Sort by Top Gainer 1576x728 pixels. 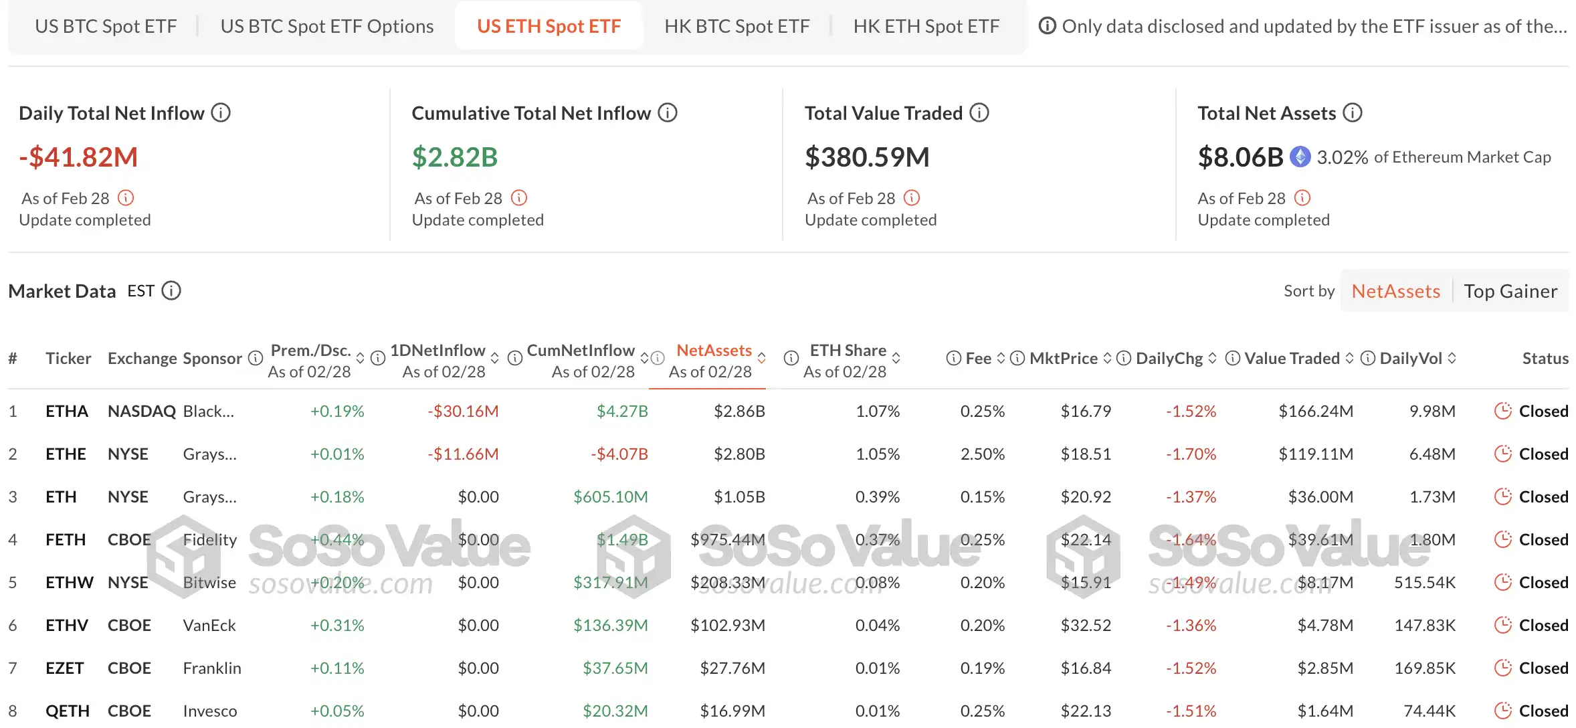pos(1510,291)
